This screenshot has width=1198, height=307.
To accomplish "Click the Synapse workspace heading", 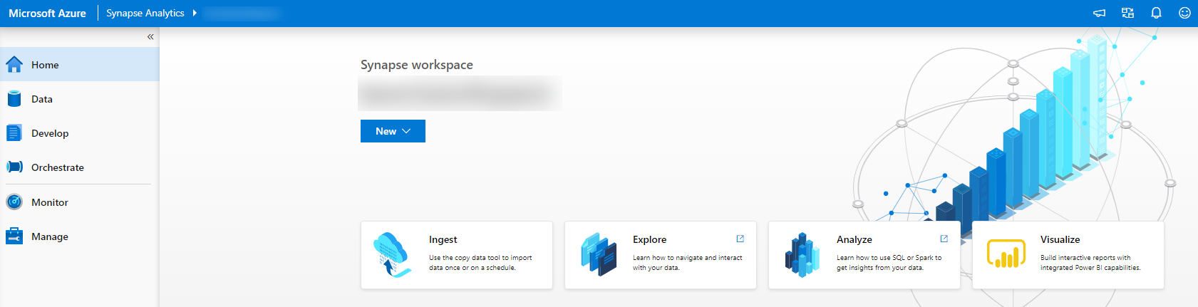I will (417, 65).
